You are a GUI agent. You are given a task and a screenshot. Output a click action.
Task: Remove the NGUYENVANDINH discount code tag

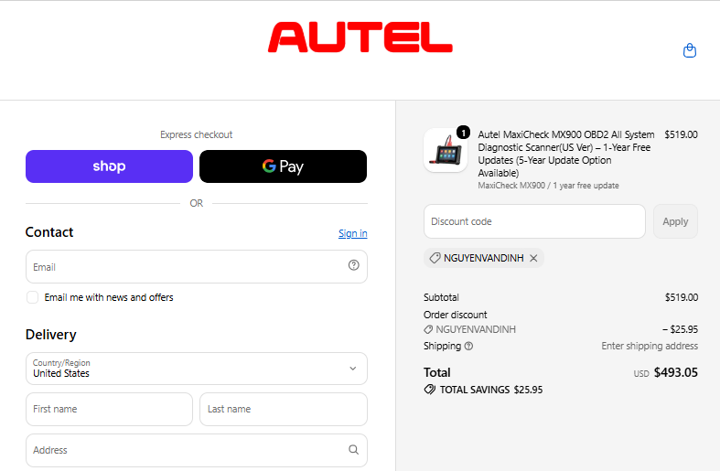533,258
